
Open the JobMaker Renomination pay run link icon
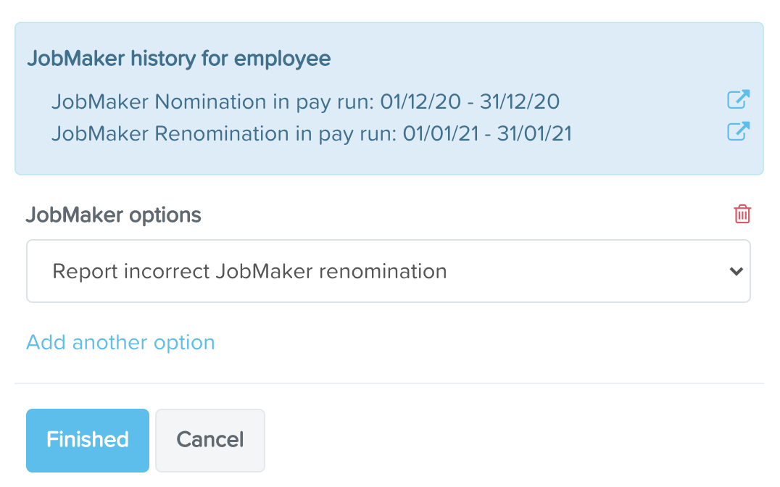(x=738, y=131)
